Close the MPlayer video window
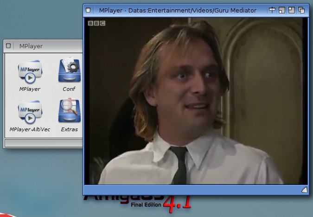The image size is (313, 217). click(x=89, y=10)
